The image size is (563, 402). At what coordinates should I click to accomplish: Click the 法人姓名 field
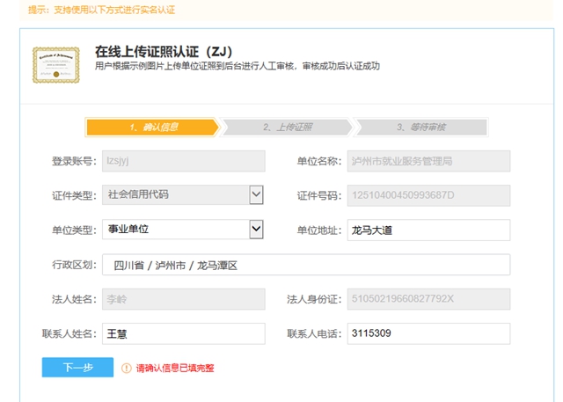pyautogui.click(x=184, y=299)
